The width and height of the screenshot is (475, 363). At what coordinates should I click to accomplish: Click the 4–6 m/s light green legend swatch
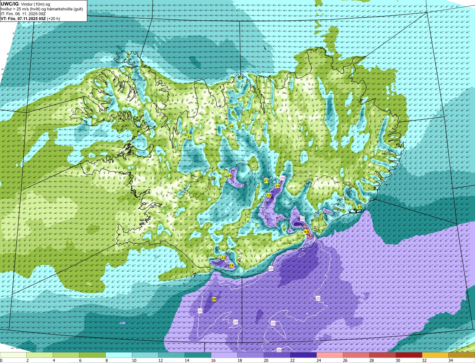point(66,355)
